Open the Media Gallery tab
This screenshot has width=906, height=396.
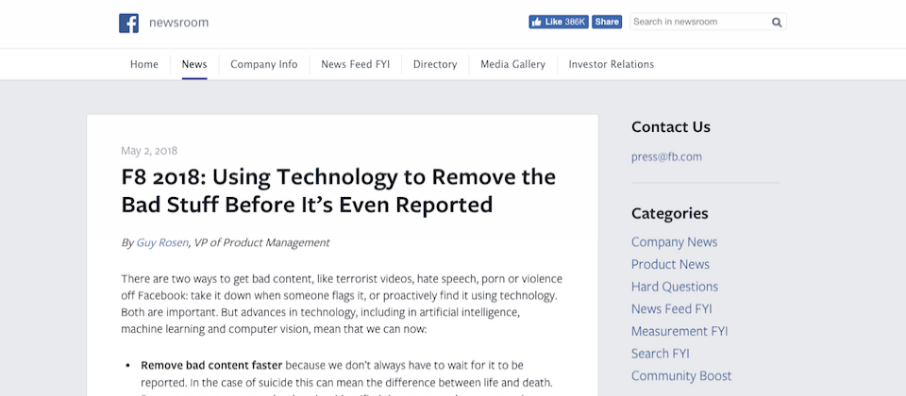pos(513,64)
